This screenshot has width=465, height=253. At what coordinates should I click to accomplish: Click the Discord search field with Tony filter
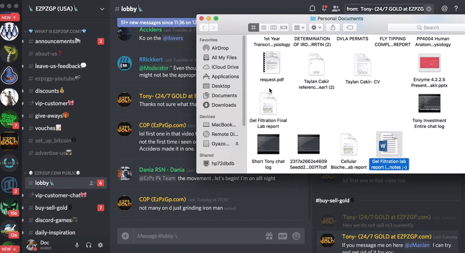pyautogui.click(x=389, y=9)
